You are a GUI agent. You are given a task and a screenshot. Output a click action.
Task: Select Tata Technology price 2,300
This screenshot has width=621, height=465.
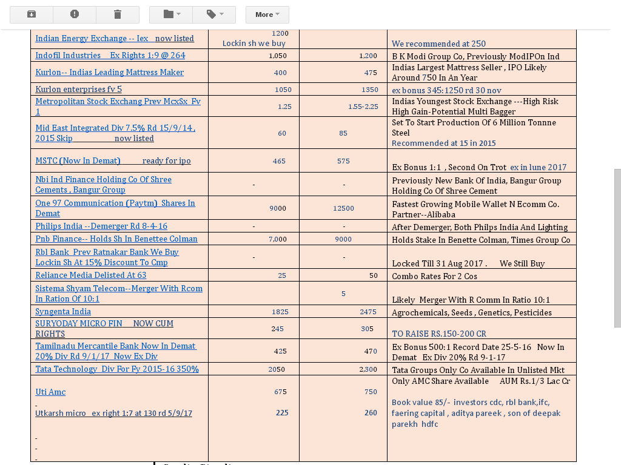368,369
